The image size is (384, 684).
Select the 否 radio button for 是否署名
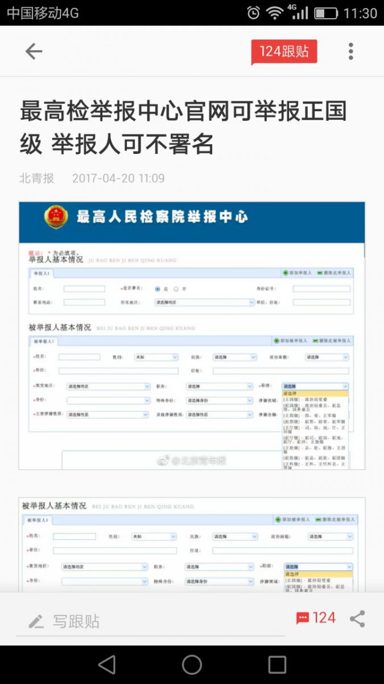tap(176, 289)
